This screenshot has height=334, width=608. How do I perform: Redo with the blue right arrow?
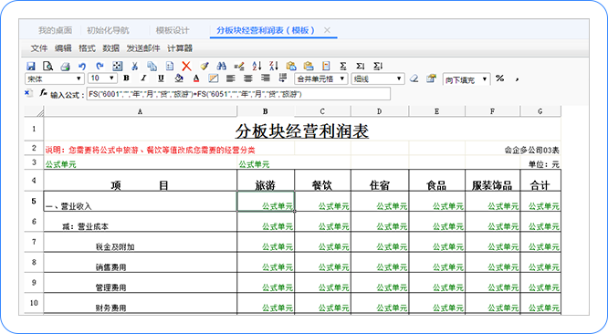[100, 67]
